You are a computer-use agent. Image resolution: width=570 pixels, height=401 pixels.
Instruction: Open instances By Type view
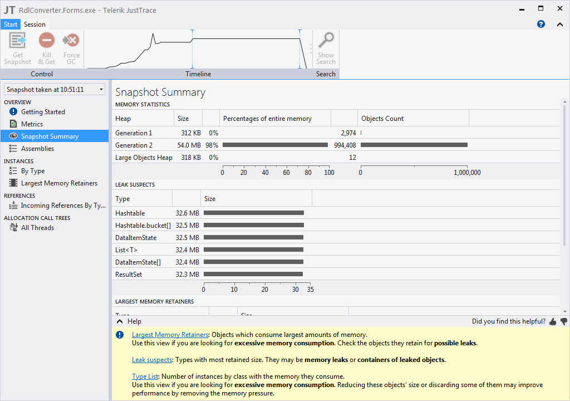click(x=33, y=170)
